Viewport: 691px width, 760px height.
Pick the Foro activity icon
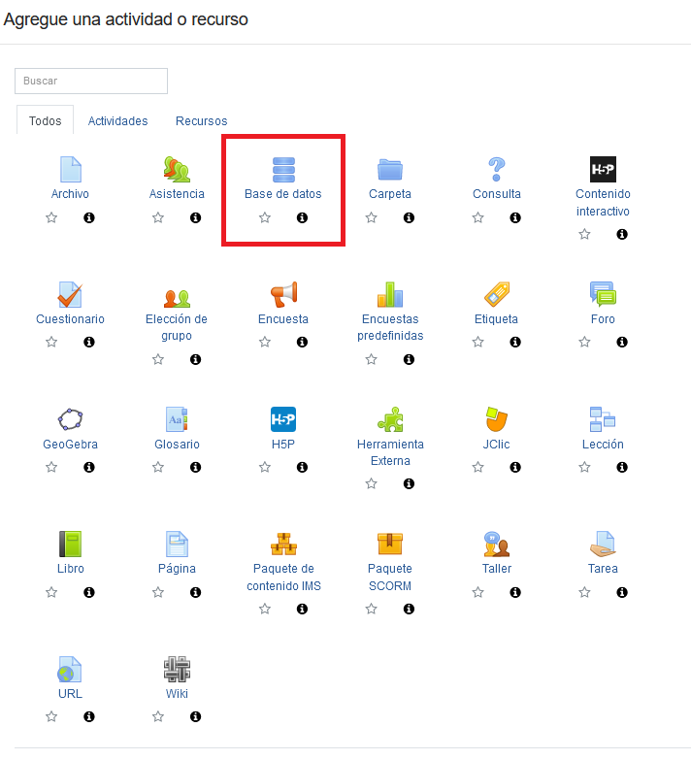coord(603,294)
